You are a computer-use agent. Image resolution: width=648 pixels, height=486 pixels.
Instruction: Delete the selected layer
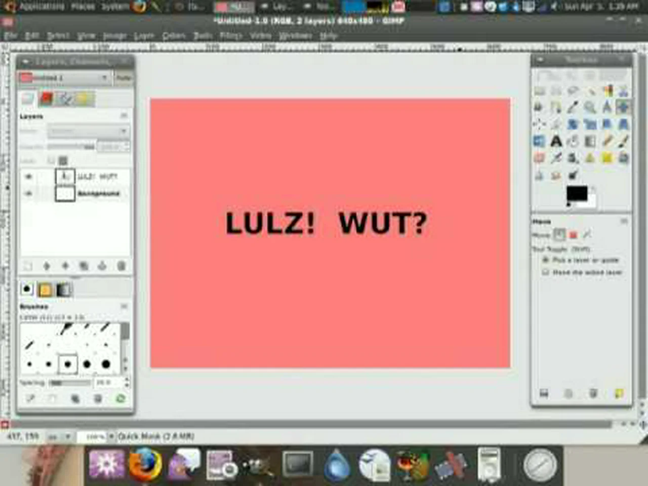point(121,266)
